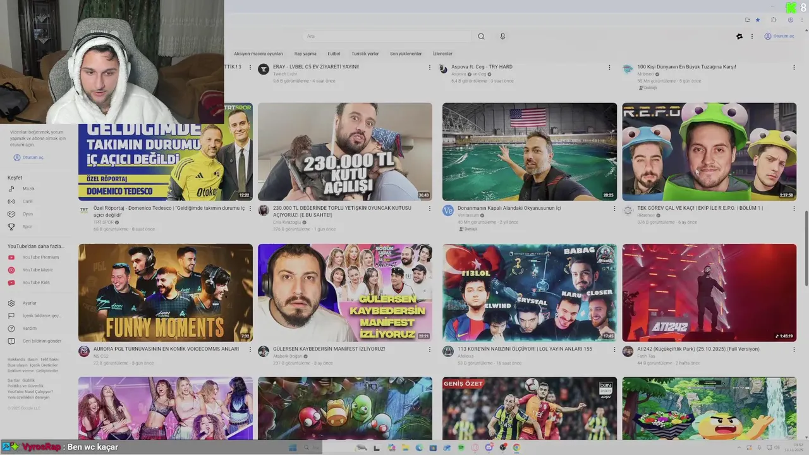The image size is (809, 455).
Task: Select the Futbol filter chip
Action: [x=334, y=54]
